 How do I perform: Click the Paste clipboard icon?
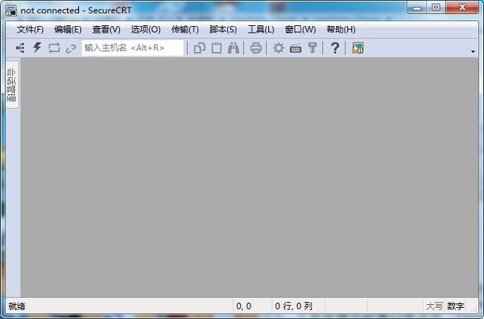216,48
